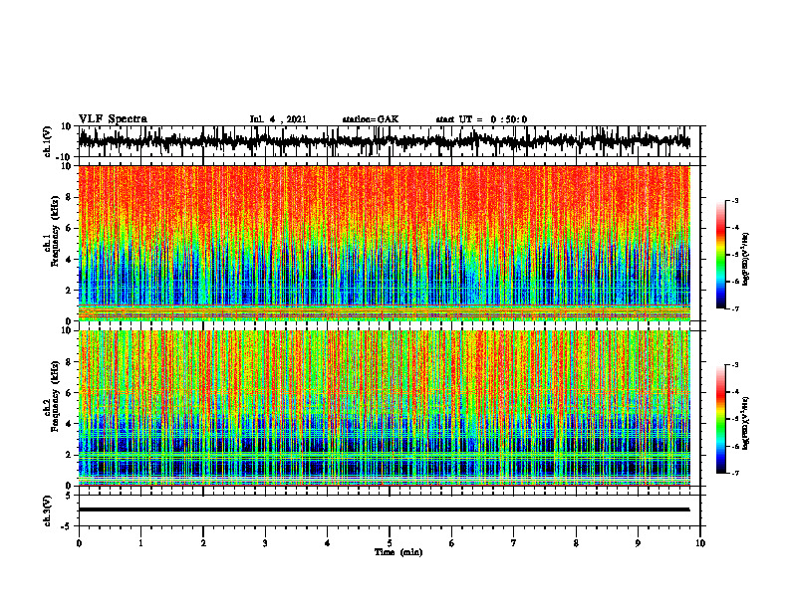The width and height of the screenshot is (789, 609).
Task: Click the 2 kHz tick of ch.2 spectrogram
Action: 69,455
